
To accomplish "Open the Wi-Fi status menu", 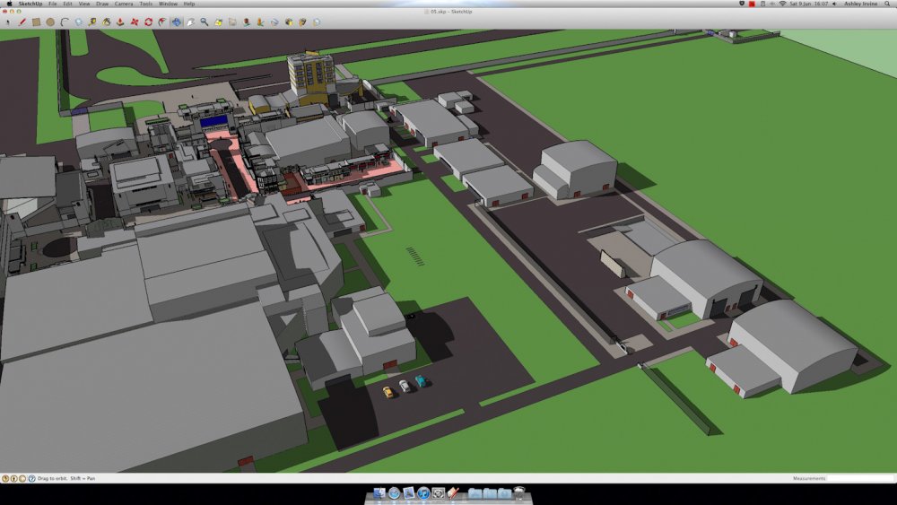I will (782, 4).
